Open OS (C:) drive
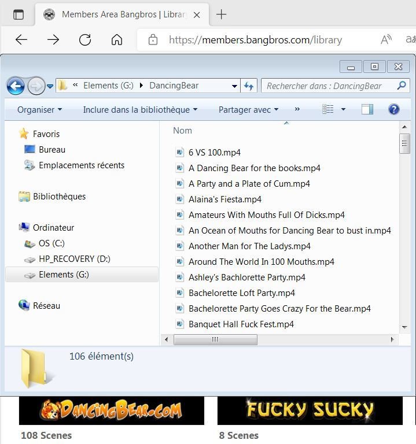The height and width of the screenshot is (444, 416). [51, 243]
